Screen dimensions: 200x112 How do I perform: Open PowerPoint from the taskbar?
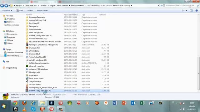pyautogui.click(x=124, y=103)
